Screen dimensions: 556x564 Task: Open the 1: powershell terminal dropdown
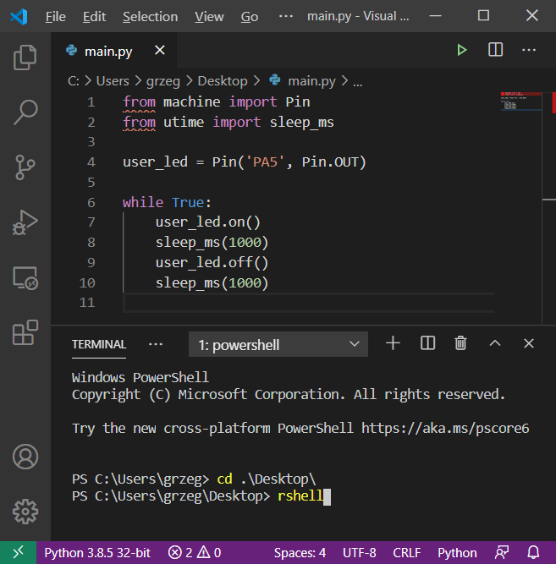pyautogui.click(x=278, y=344)
